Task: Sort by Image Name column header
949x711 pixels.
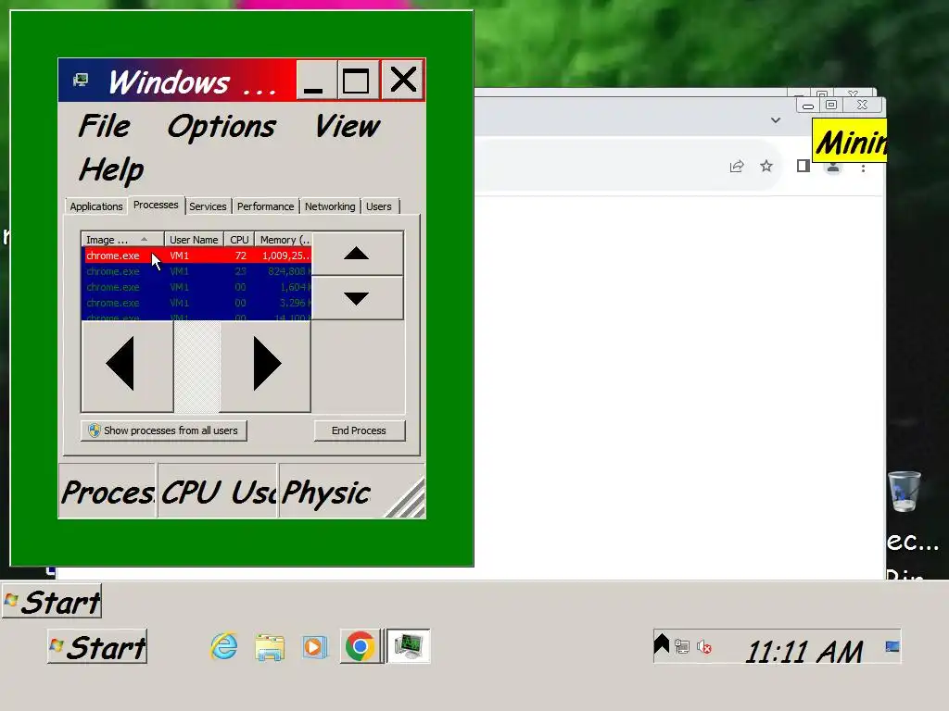Action: tap(123, 240)
